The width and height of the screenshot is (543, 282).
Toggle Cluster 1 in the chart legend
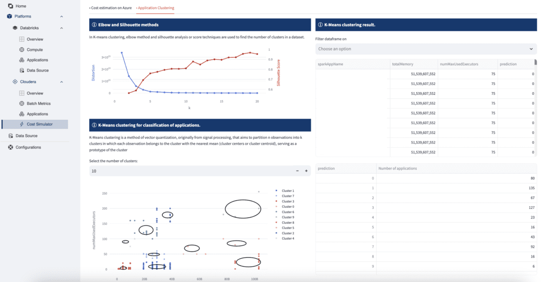(x=288, y=190)
